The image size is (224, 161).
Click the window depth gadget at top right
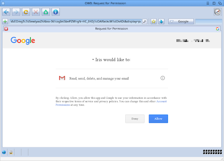pyautogui.click(x=220, y=3)
